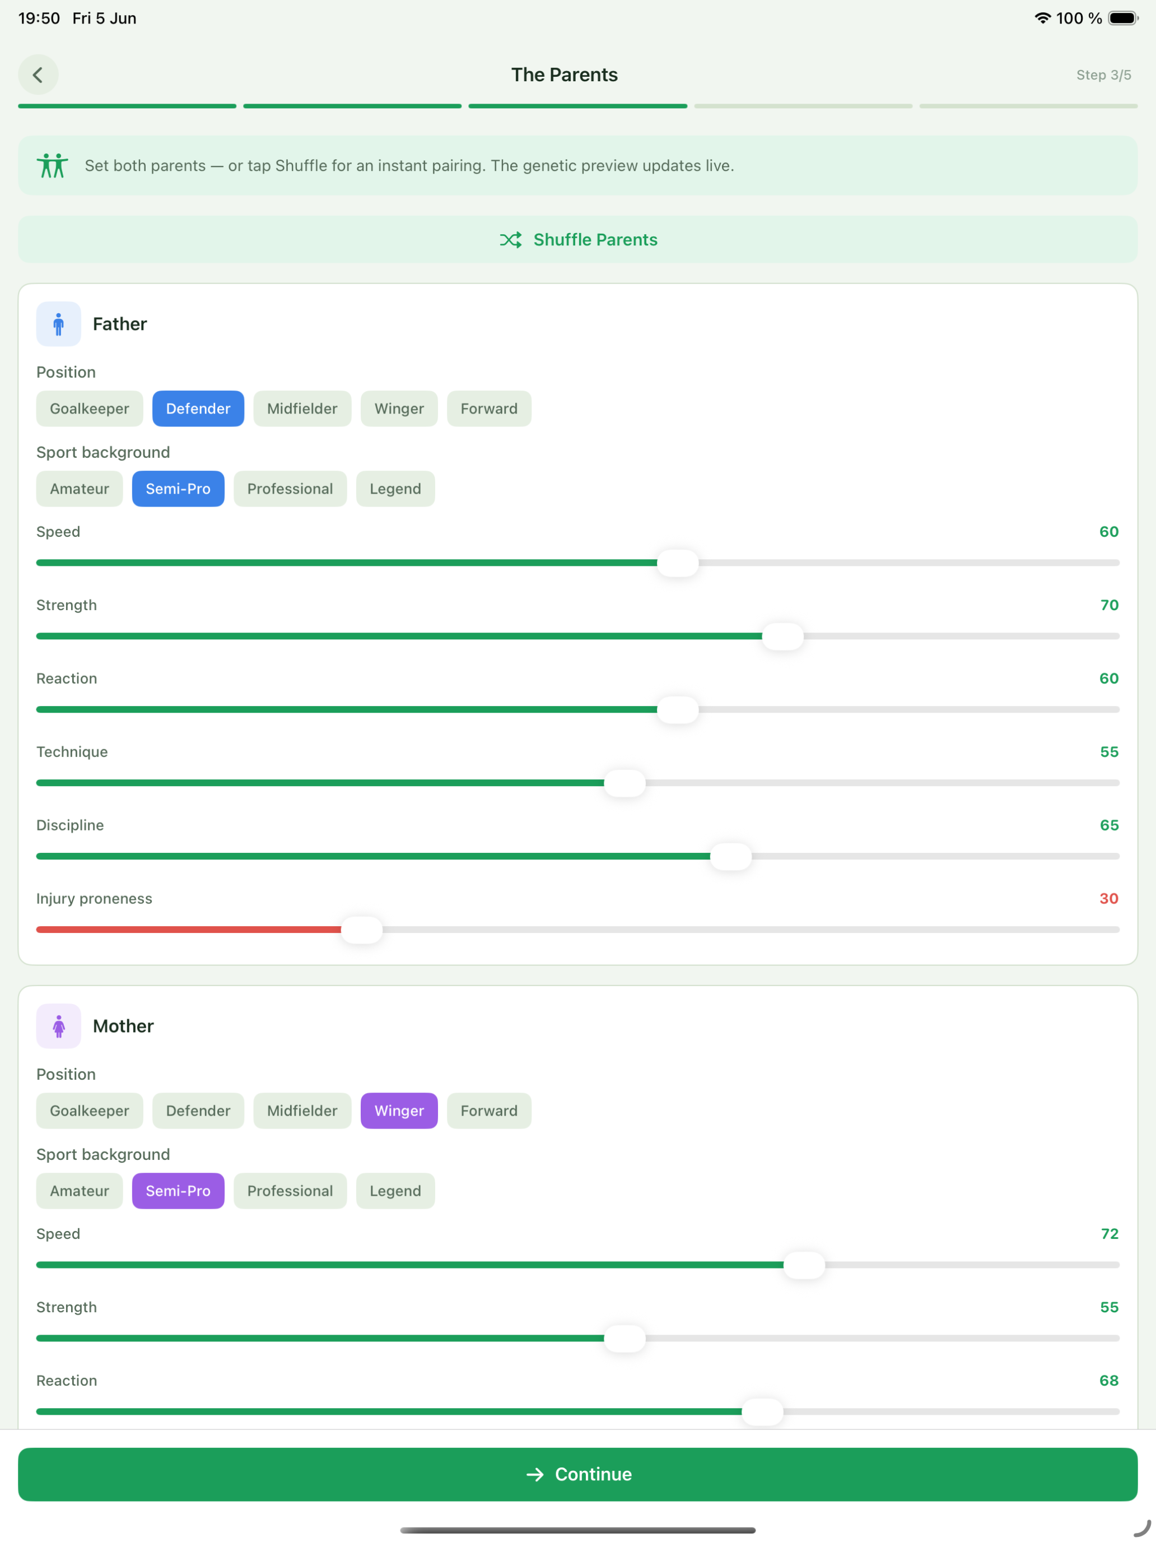Click Mother's Reaction slider thumb
This screenshot has height=1542, width=1156.
pyautogui.click(x=762, y=1411)
